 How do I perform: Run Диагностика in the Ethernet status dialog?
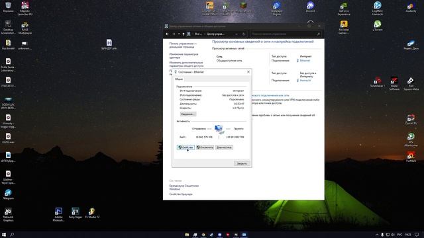[224, 147]
